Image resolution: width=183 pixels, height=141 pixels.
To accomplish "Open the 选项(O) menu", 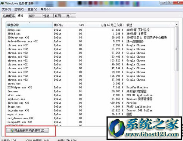I will point(19,9).
